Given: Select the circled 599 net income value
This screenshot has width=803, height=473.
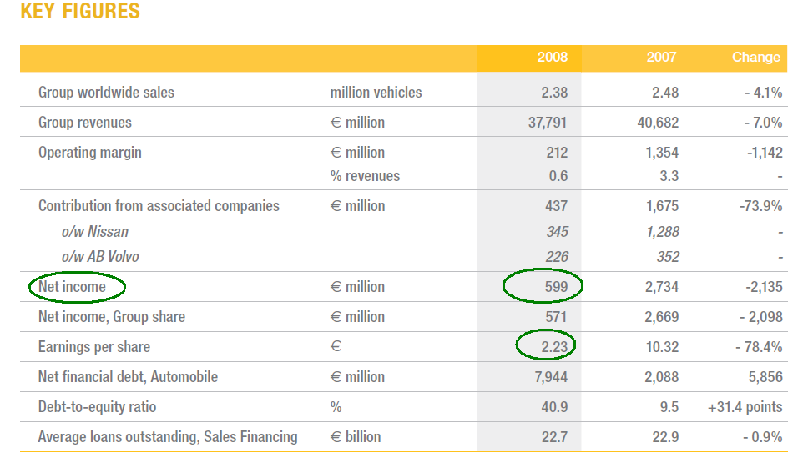Looking at the screenshot, I should pyautogui.click(x=556, y=287).
